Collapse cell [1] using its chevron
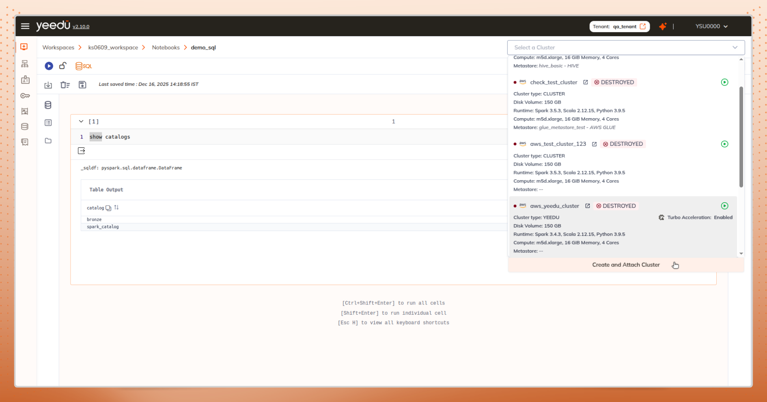Viewport: 767px width, 402px height. [x=81, y=121]
